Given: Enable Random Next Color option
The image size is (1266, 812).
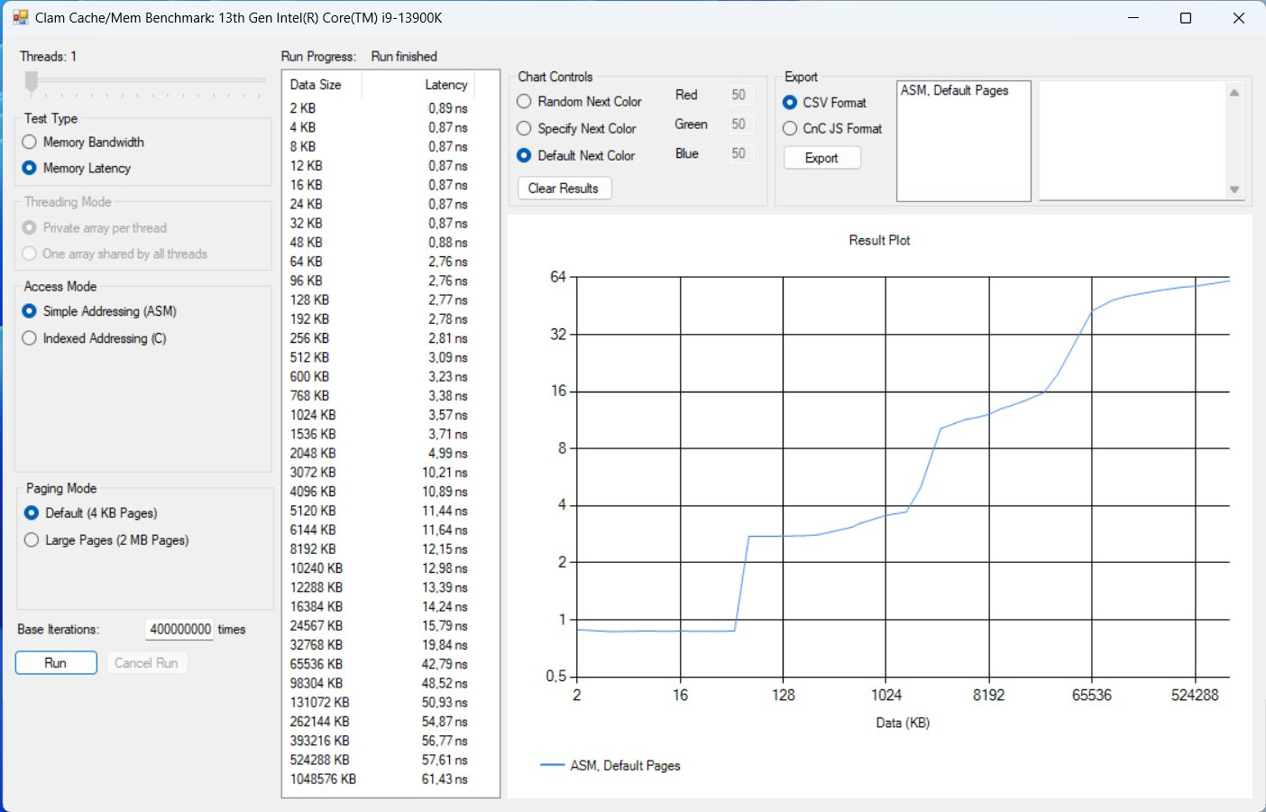Looking at the screenshot, I should (579, 101).
